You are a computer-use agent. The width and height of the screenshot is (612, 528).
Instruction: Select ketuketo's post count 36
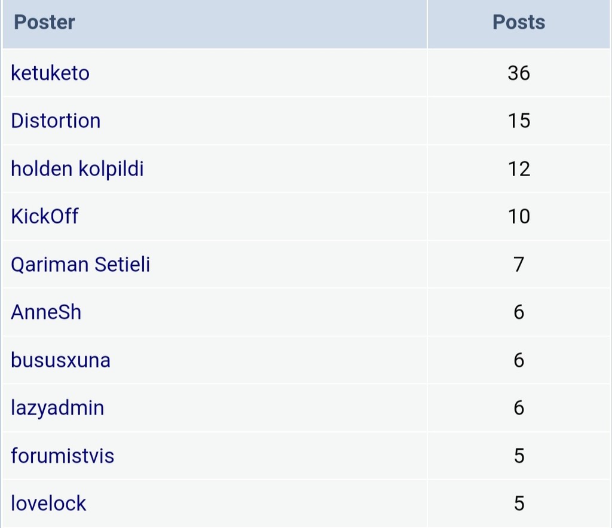pos(519,73)
